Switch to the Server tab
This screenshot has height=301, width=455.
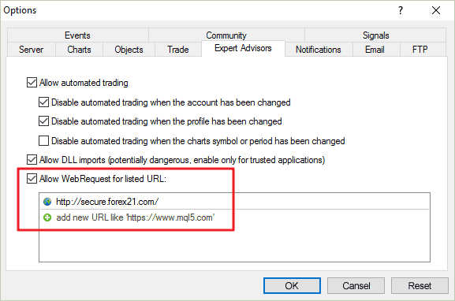[31, 50]
